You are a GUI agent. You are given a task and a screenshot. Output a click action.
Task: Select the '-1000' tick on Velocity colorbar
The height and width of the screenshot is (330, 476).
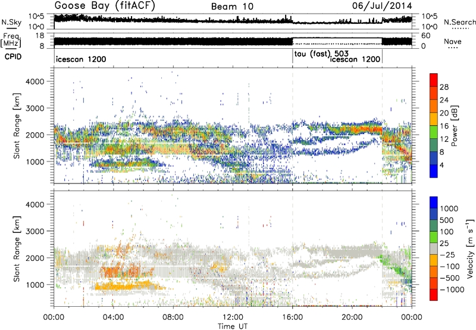tap(452, 289)
